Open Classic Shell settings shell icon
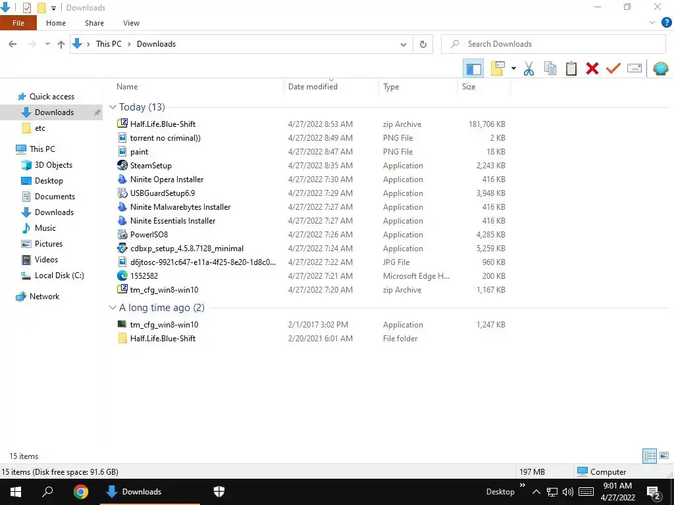 (660, 68)
